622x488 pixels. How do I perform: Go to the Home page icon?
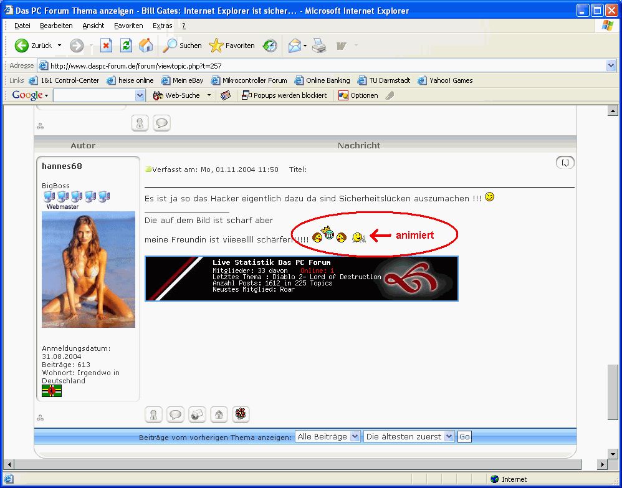(146, 45)
